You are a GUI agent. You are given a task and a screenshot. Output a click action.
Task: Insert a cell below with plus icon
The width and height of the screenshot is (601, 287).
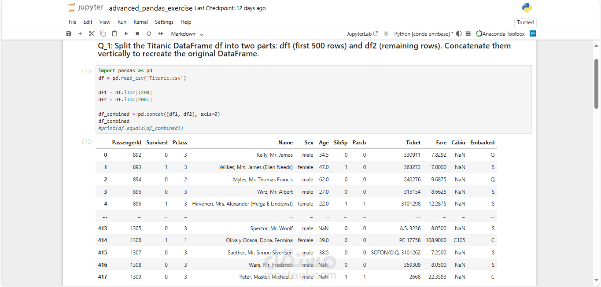[x=80, y=34]
